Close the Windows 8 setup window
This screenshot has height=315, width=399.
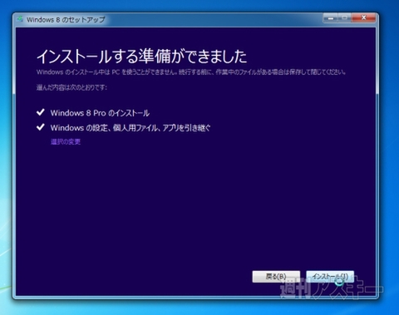click(x=363, y=18)
